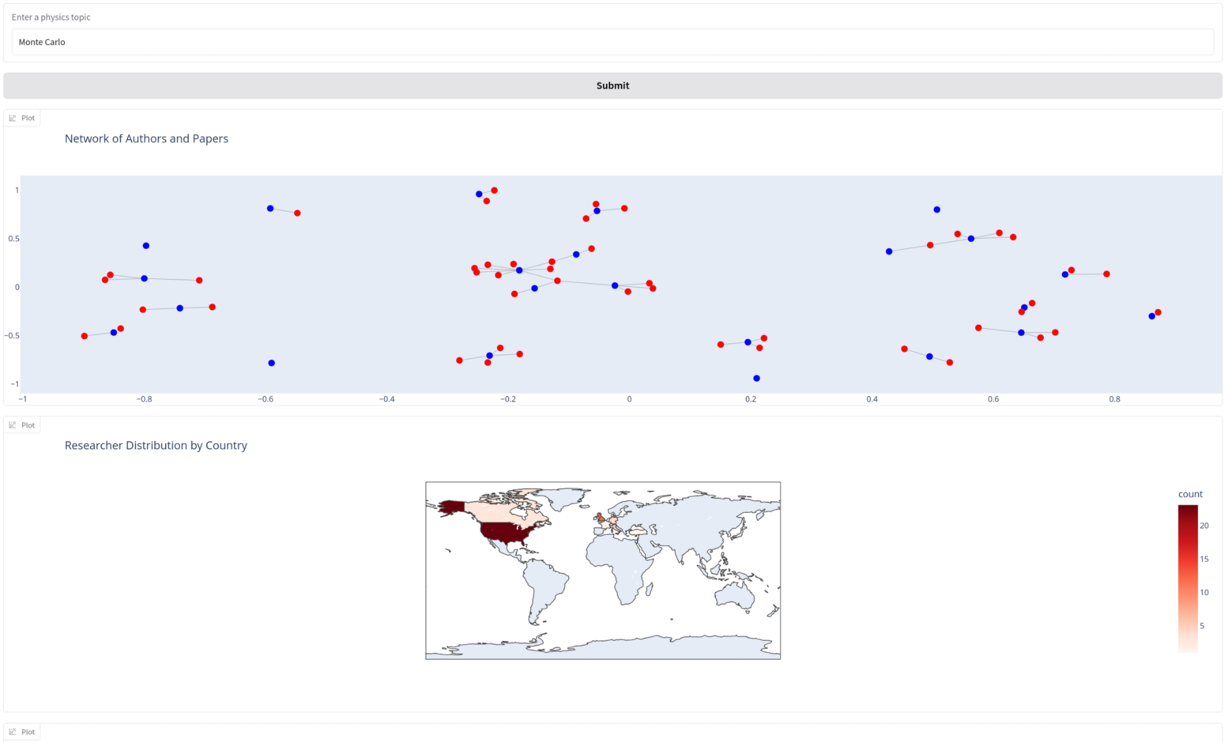
Task: Click the dark red top of the count colorbar
Action: click(1187, 509)
